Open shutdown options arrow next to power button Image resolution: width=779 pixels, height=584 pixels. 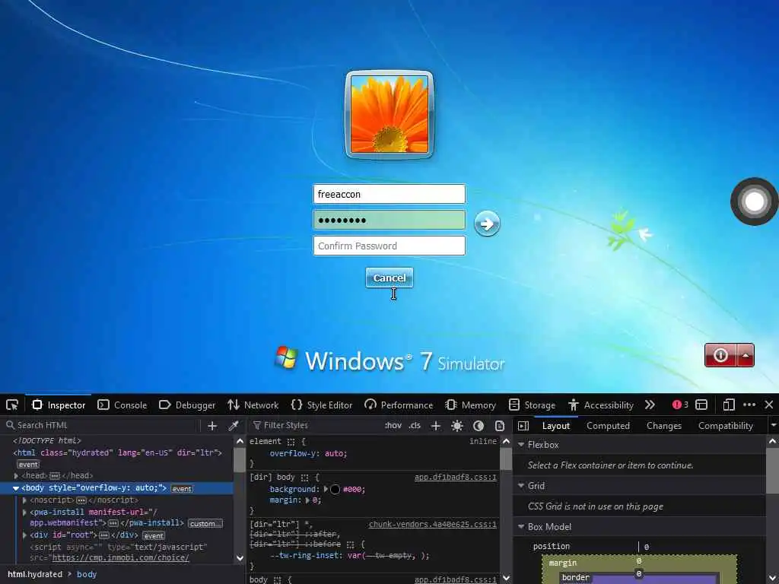746,355
